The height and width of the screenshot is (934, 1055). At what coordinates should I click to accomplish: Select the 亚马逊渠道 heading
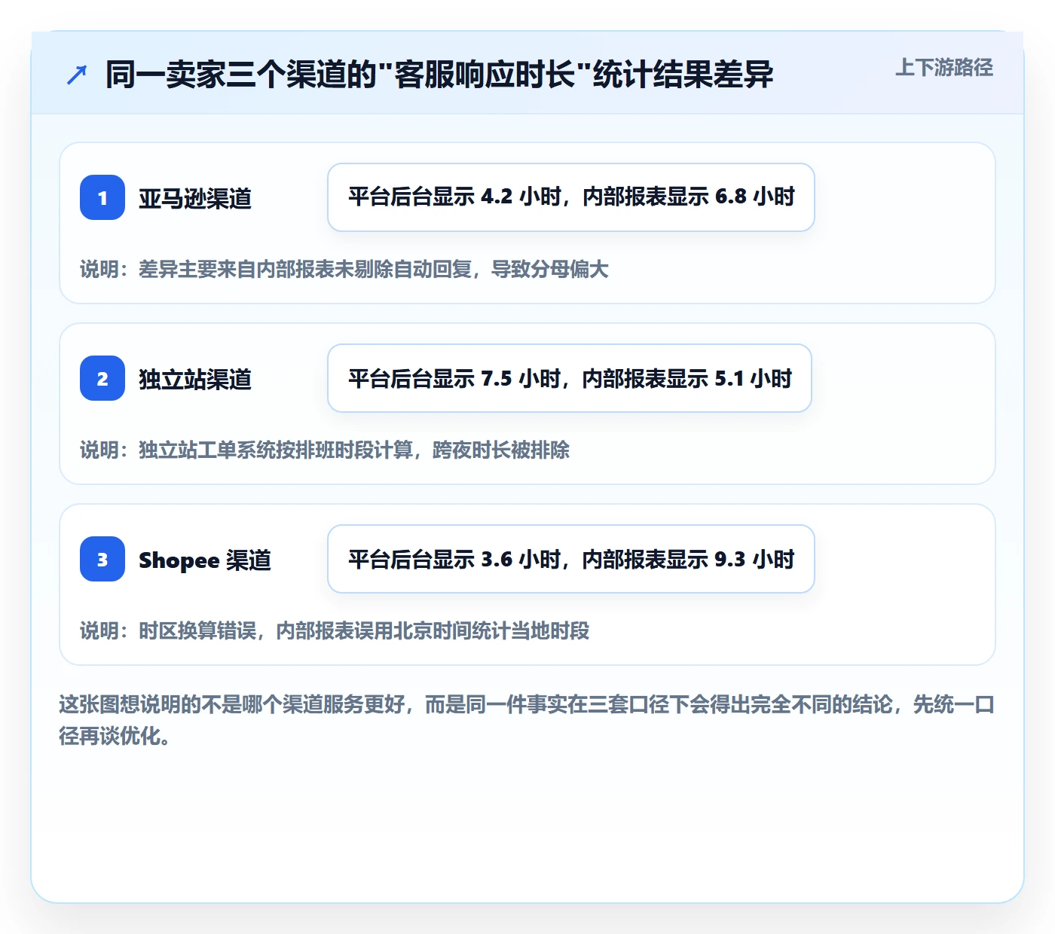(x=195, y=198)
